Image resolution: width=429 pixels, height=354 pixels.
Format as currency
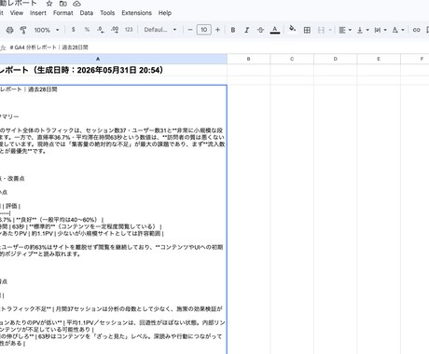(73, 30)
